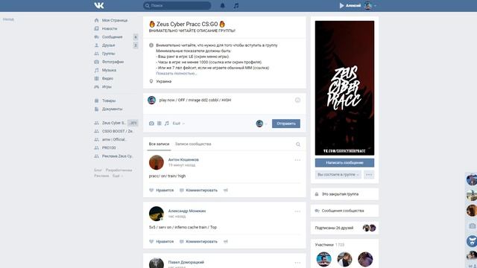
Task: Click Написать сообщение button
Action: (x=344, y=162)
